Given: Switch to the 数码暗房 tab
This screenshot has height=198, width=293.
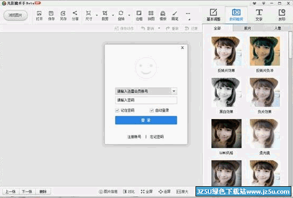Looking at the screenshot, I should [x=236, y=15].
